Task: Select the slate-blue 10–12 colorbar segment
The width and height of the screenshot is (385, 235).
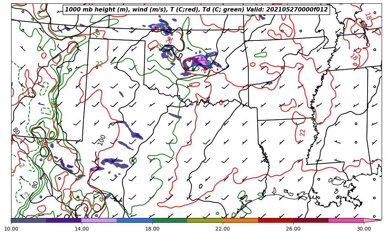Action: coord(29,220)
